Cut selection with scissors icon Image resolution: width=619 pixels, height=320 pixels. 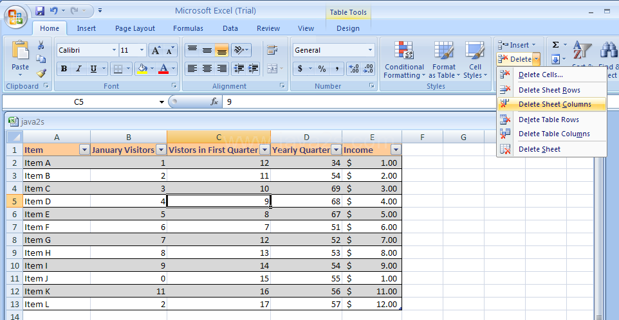coord(41,46)
